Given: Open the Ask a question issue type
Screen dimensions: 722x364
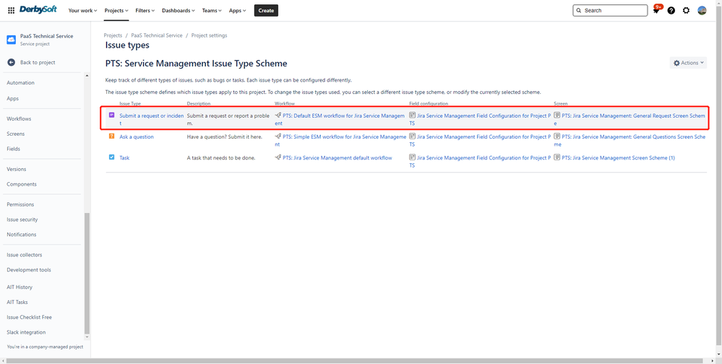Looking at the screenshot, I should click(x=137, y=137).
